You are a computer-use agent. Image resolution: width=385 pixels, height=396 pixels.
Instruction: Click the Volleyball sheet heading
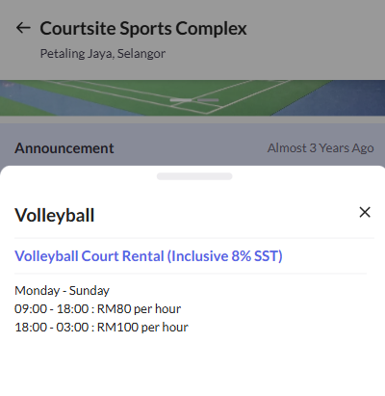point(55,215)
